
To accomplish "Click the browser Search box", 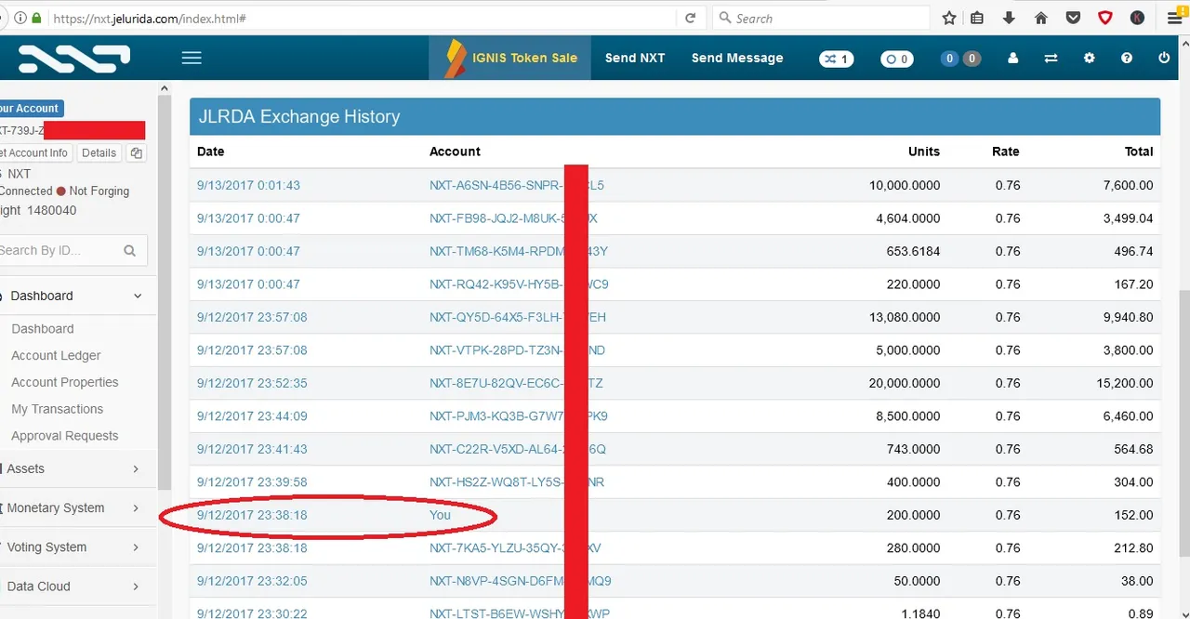I will point(821,18).
